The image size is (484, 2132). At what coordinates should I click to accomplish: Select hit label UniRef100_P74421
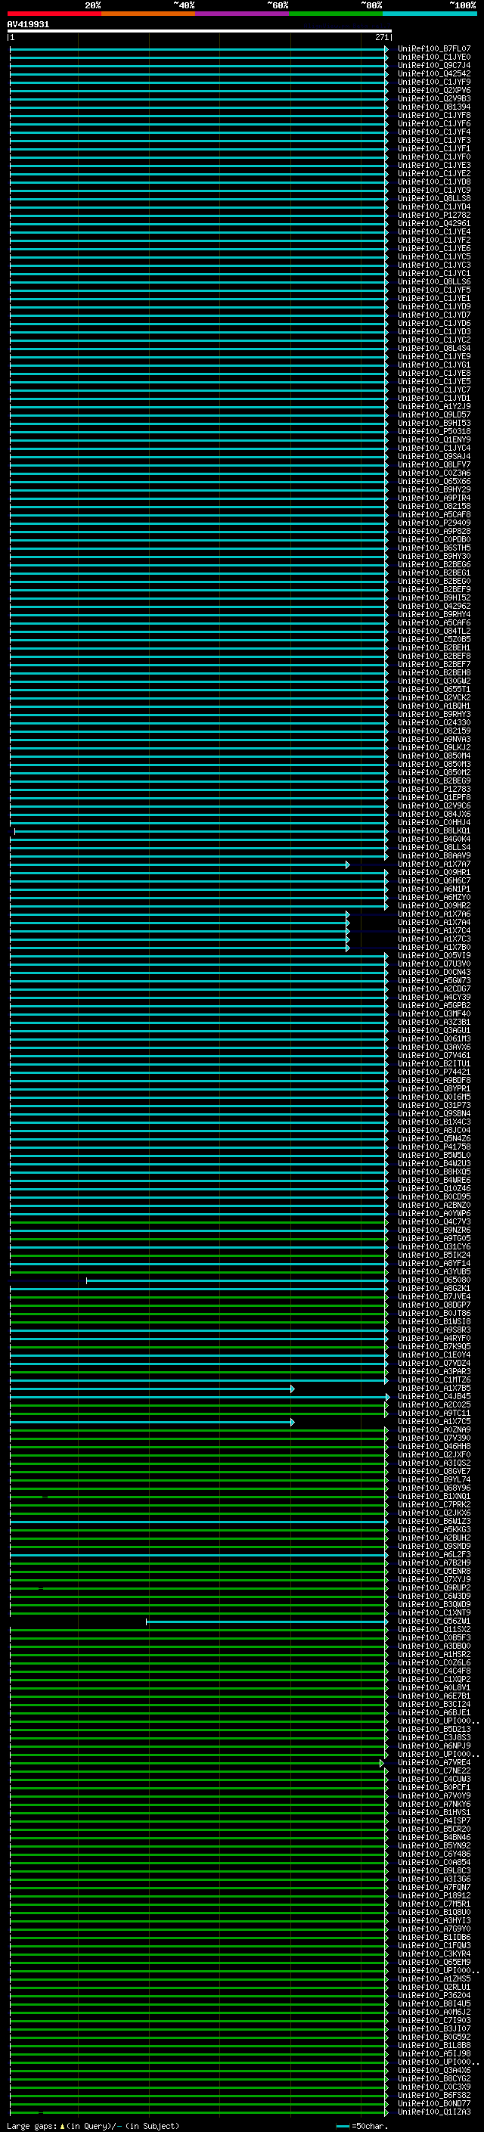pyautogui.click(x=434, y=1072)
